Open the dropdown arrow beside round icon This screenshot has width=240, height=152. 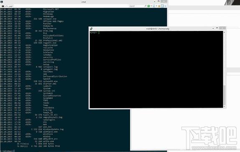point(156,6)
